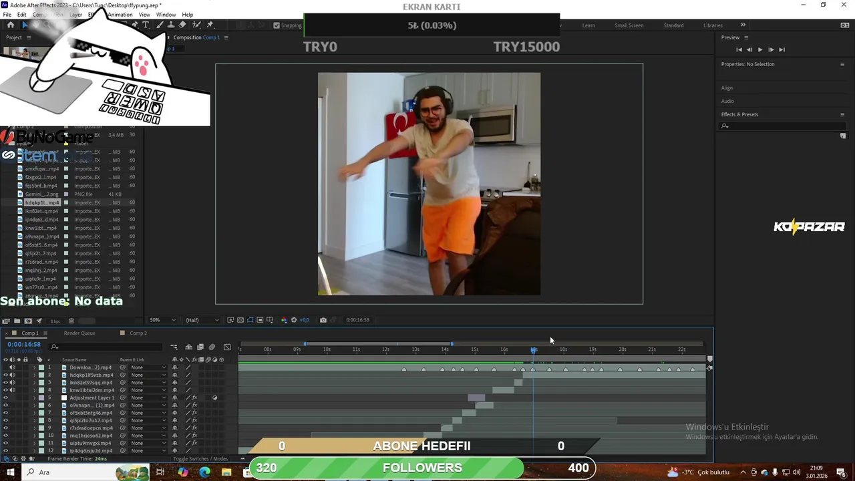The height and width of the screenshot is (481, 855).
Task: Expand layer 8 qi5jx2to7uh7.mp4 properties
Action: pyautogui.click(x=34, y=420)
